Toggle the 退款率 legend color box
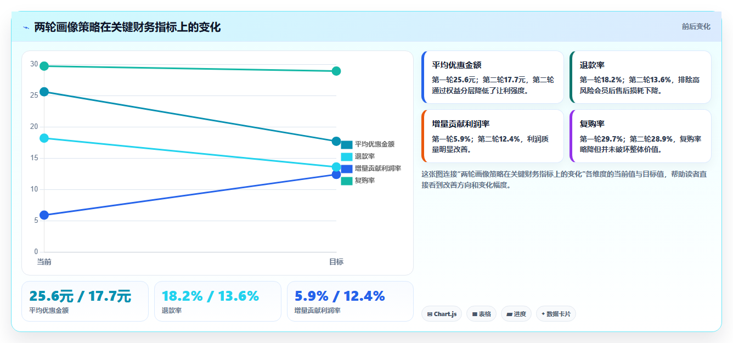Screen dimensions: 733x343 point(347,156)
